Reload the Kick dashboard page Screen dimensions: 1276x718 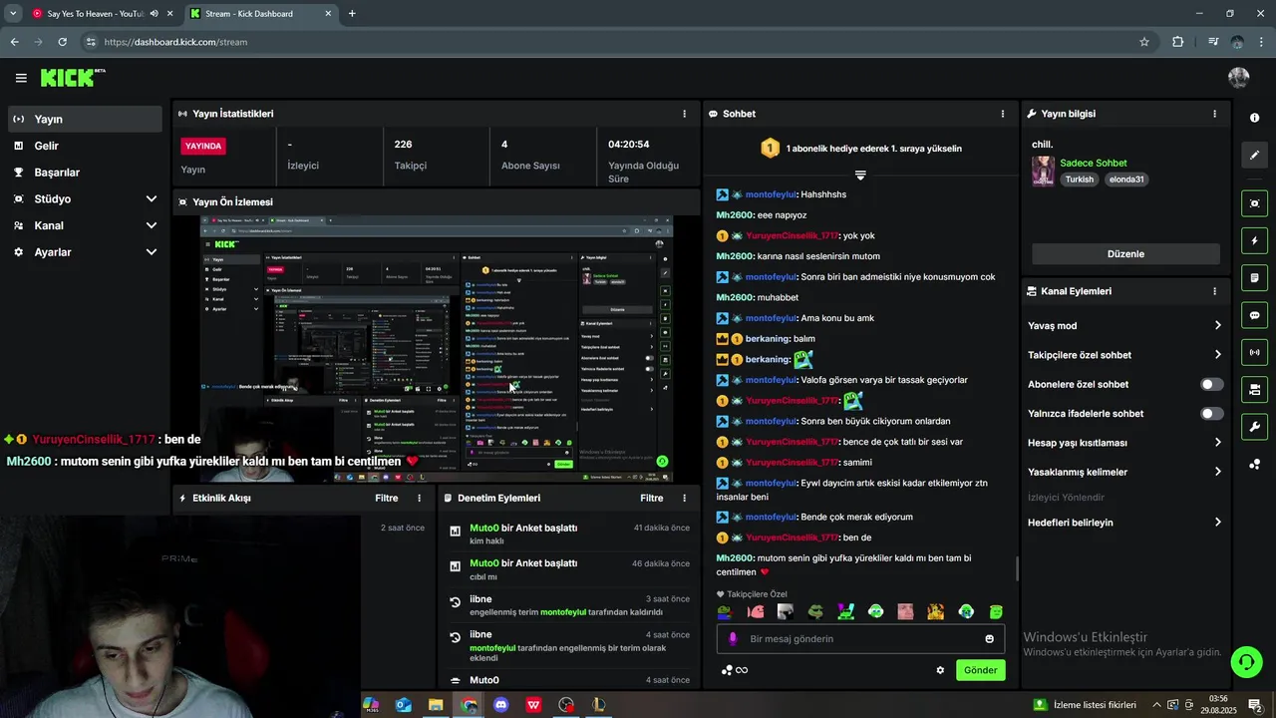62,42
